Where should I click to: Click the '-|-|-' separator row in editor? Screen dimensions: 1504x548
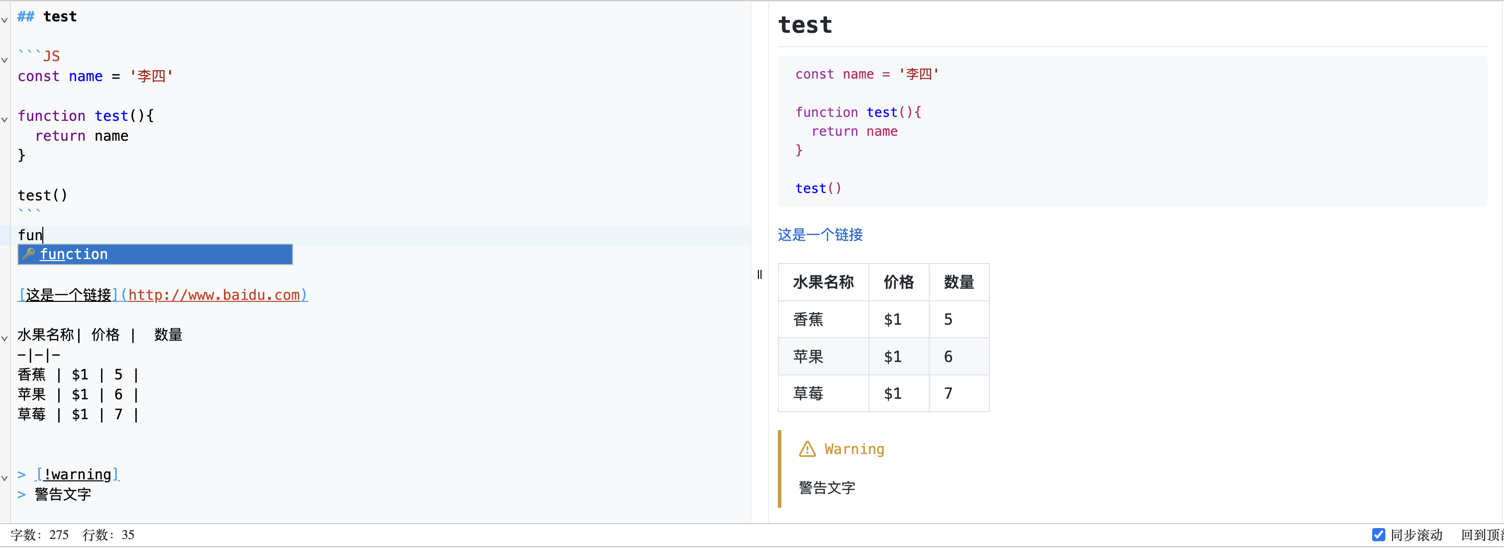click(39, 355)
